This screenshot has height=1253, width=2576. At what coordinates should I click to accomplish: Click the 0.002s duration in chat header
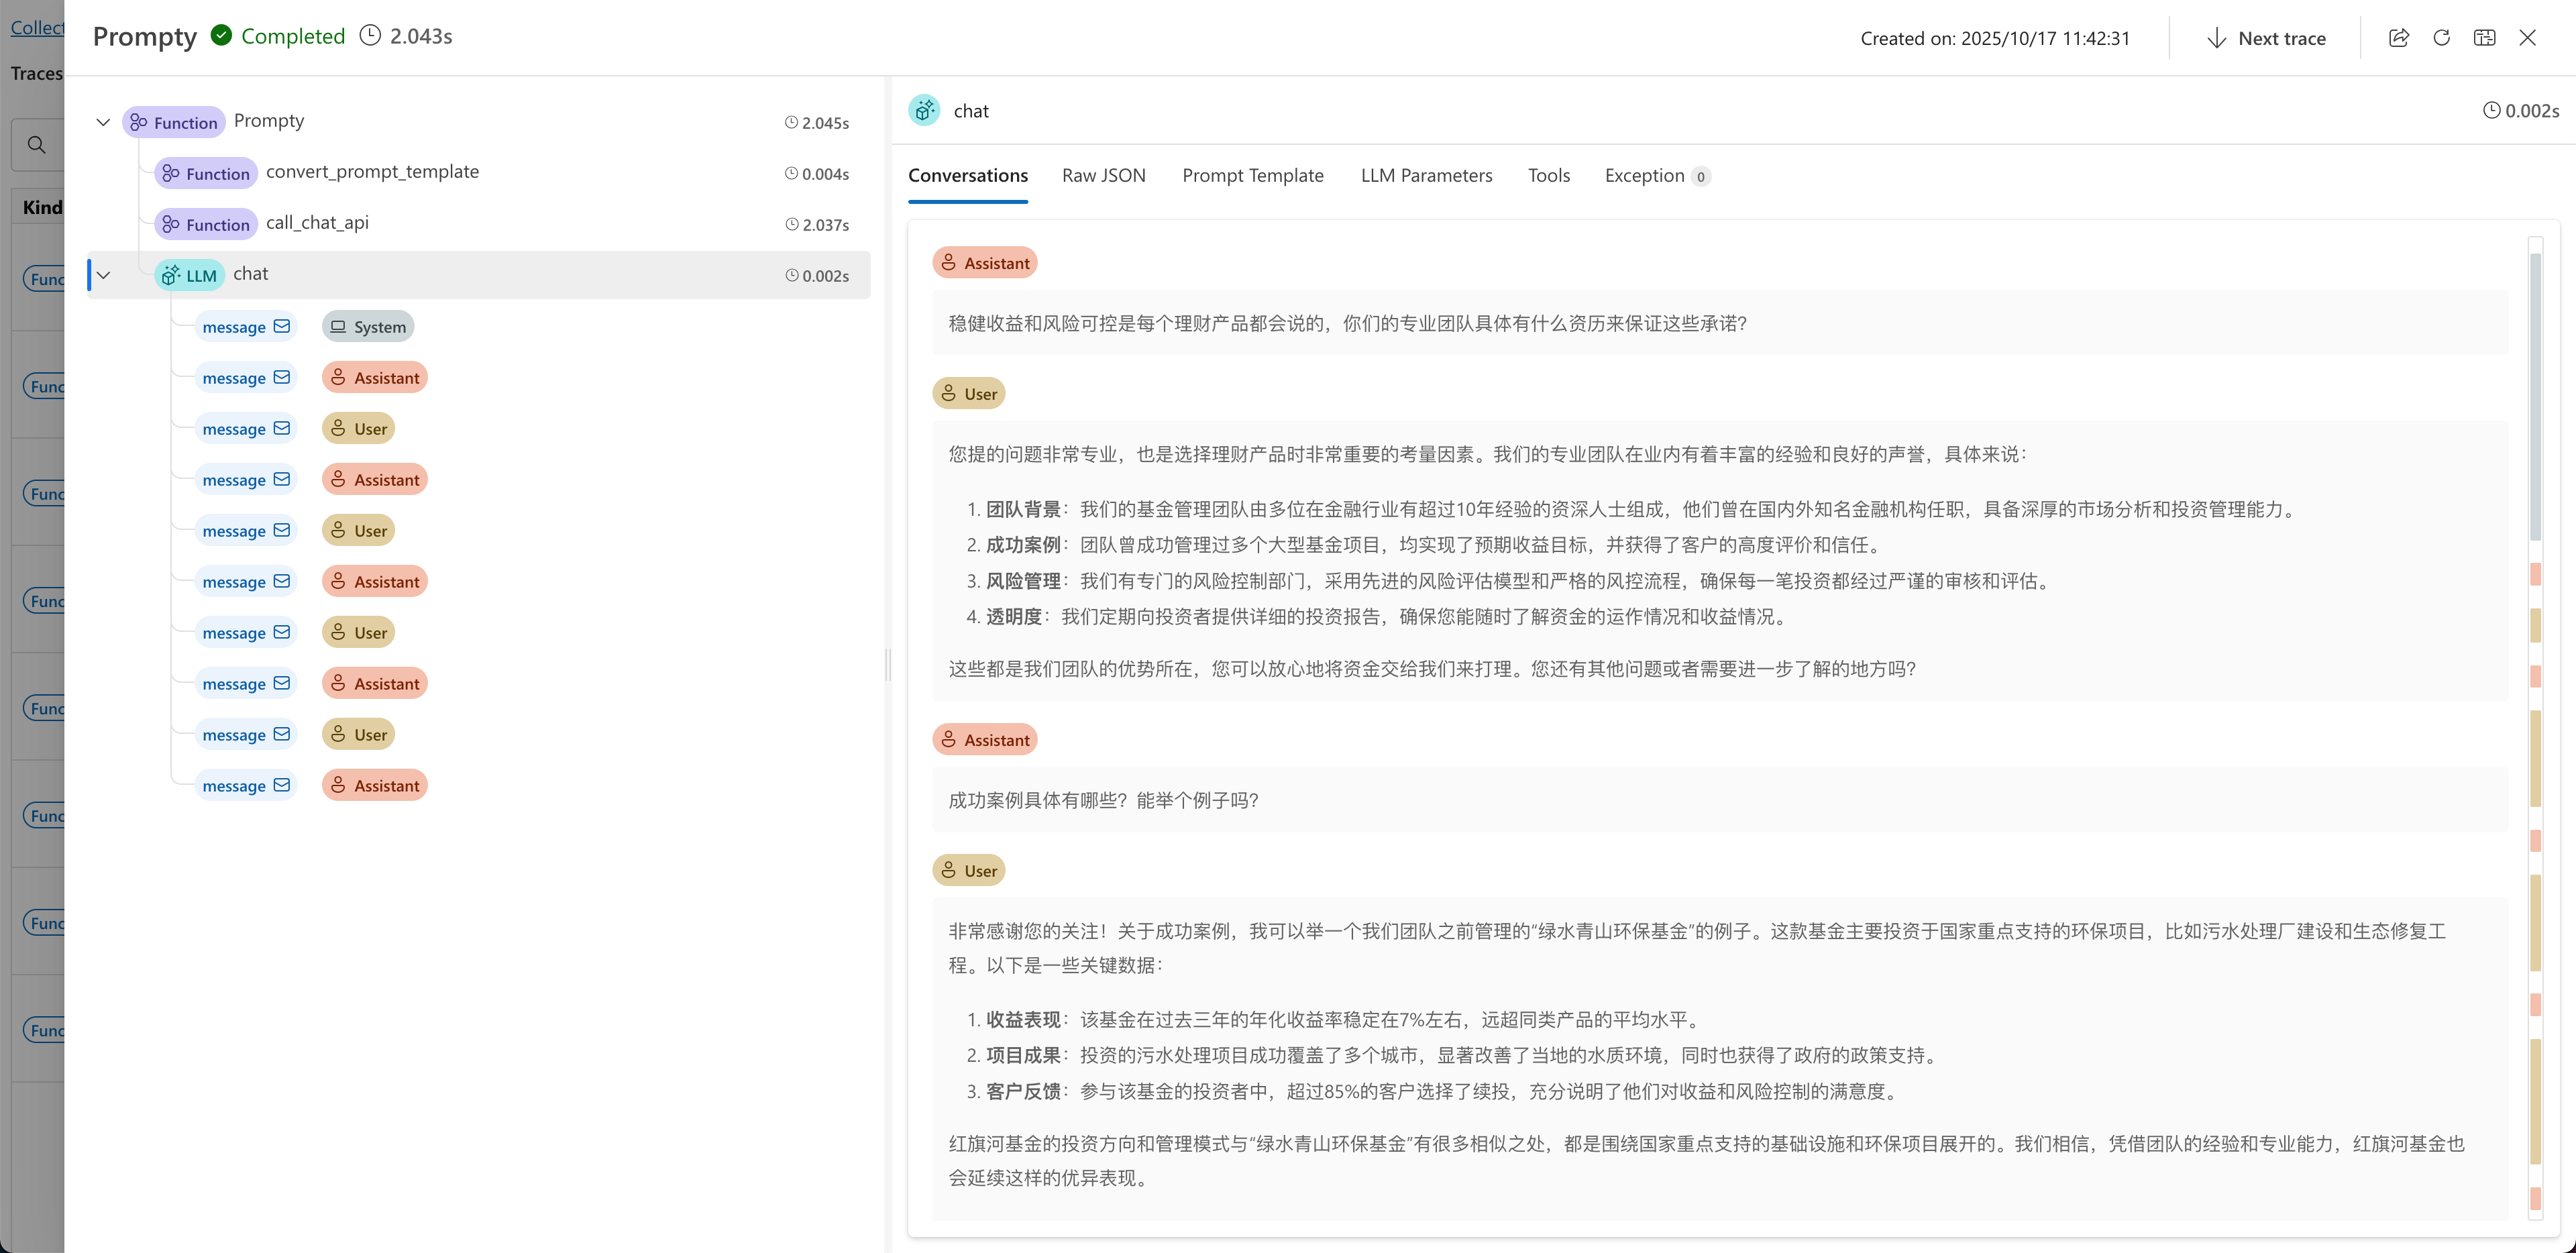[x=2521, y=110]
